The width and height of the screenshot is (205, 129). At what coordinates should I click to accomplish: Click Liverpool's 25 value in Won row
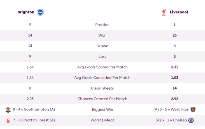click(x=175, y=35)
